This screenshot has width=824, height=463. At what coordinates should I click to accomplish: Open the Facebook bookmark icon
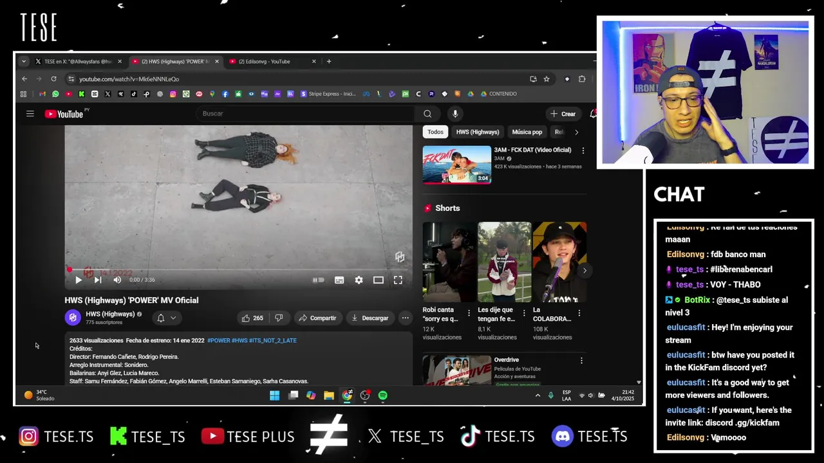[x=225, y=94]
